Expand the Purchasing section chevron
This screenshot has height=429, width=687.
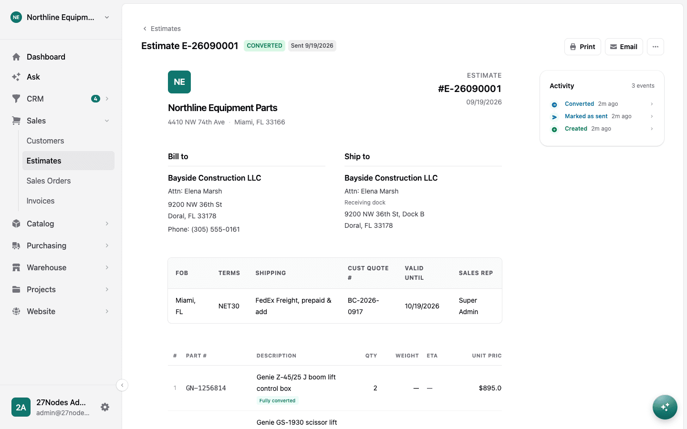pos(107,245)
